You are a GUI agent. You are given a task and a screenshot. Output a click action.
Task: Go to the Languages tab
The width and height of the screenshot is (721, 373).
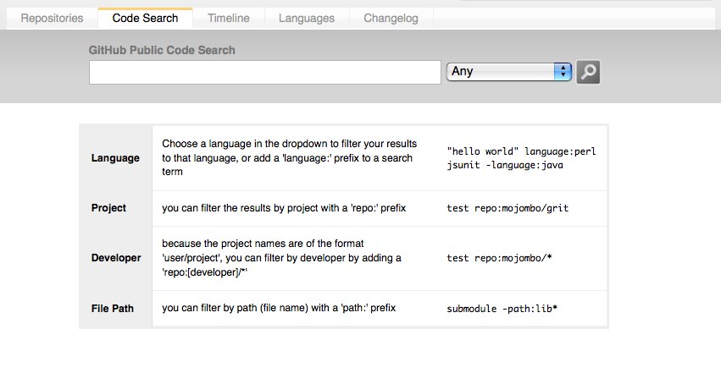tap(306, 18)
